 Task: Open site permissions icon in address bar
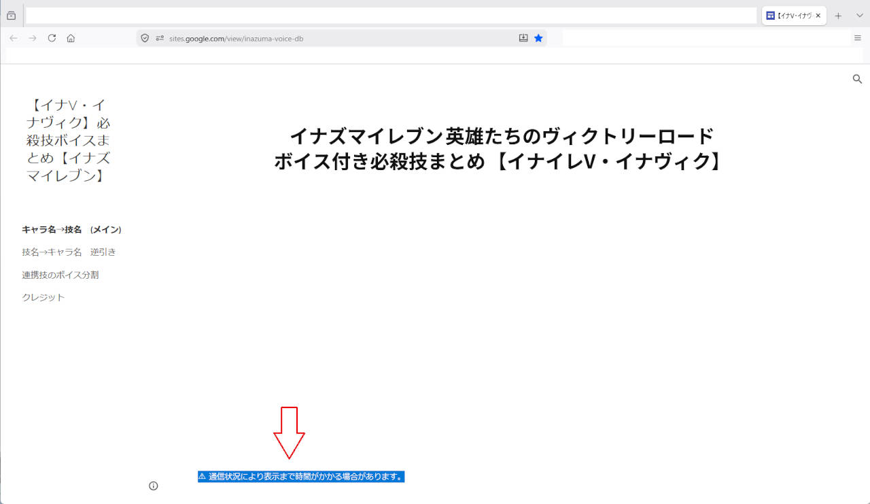(160, 39)
